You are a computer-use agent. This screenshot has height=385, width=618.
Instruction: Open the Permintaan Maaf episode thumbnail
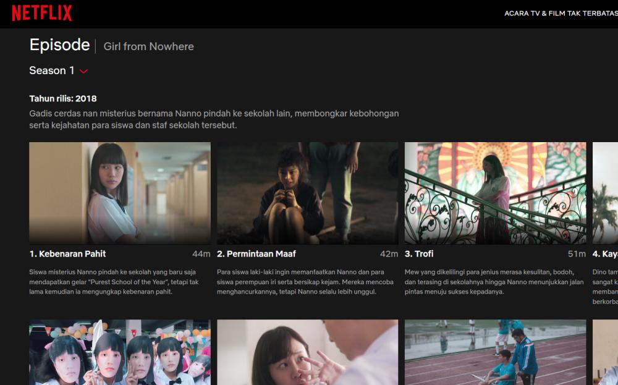[x=307, y=193]
